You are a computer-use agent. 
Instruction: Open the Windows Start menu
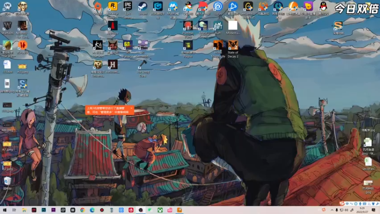pyautogui.click(x=4, y=210)
